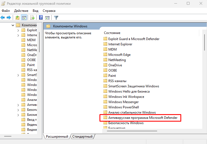Select the Windows Ink Workspace folder
Image resolution: width=207 pixels, height=144 pixels.
124,97
